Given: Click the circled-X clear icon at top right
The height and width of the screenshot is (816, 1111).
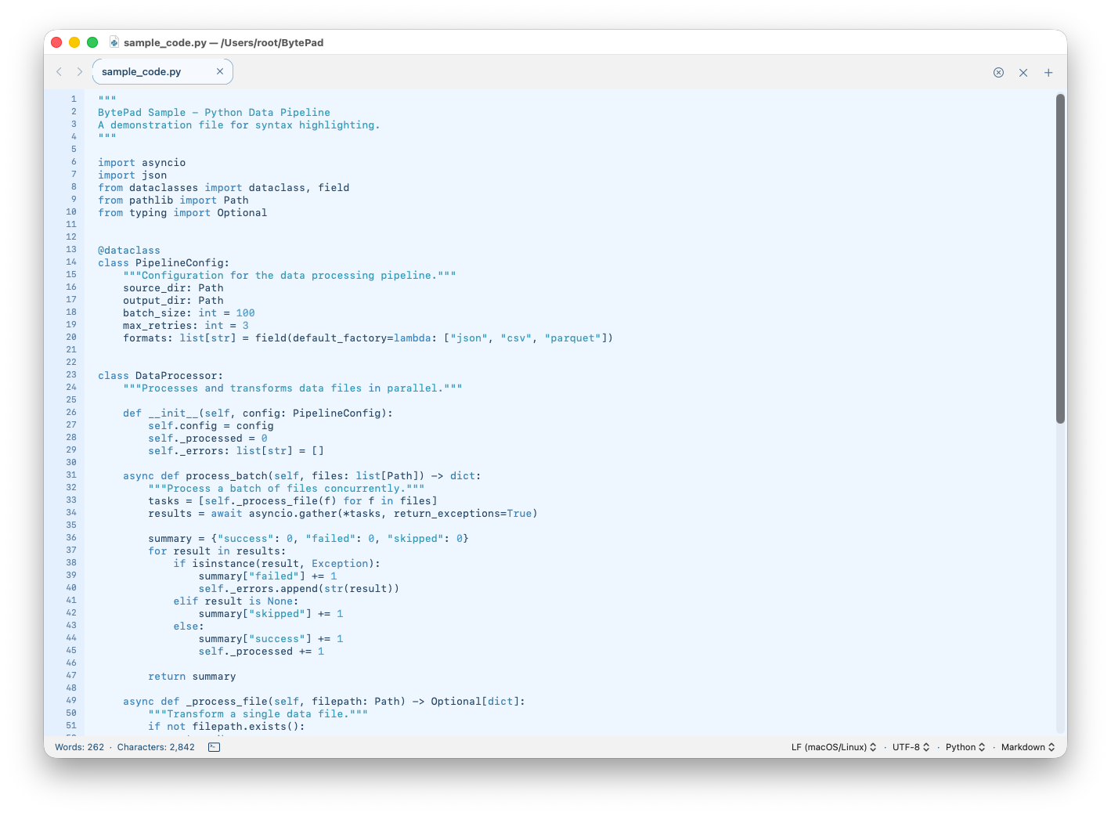Looking at the screenshot, I should tap(998, 72).
